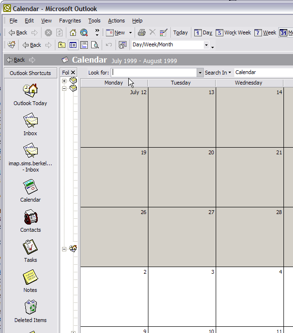The height and width of the screenshot is (333, 293).
Task: Click the Today button
Action: (180, 32)
